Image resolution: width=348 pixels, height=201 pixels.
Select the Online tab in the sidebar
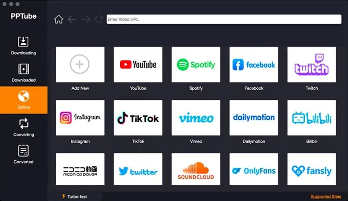(x=23, y=100)
